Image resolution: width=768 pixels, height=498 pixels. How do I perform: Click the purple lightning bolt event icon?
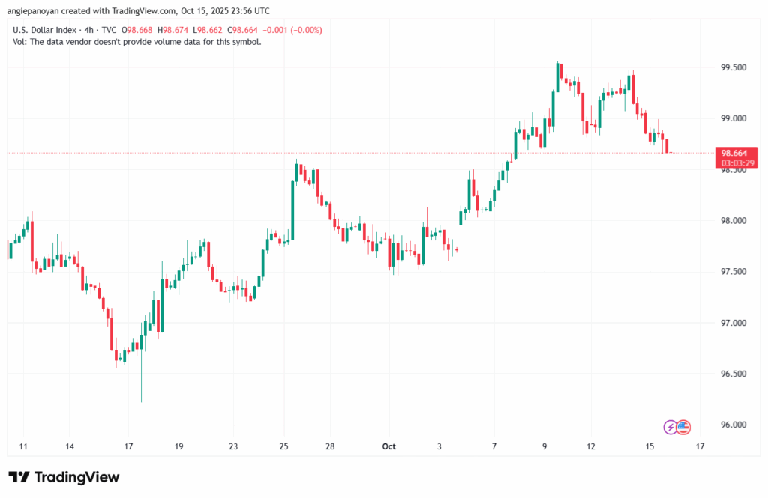tap(670, 427)
